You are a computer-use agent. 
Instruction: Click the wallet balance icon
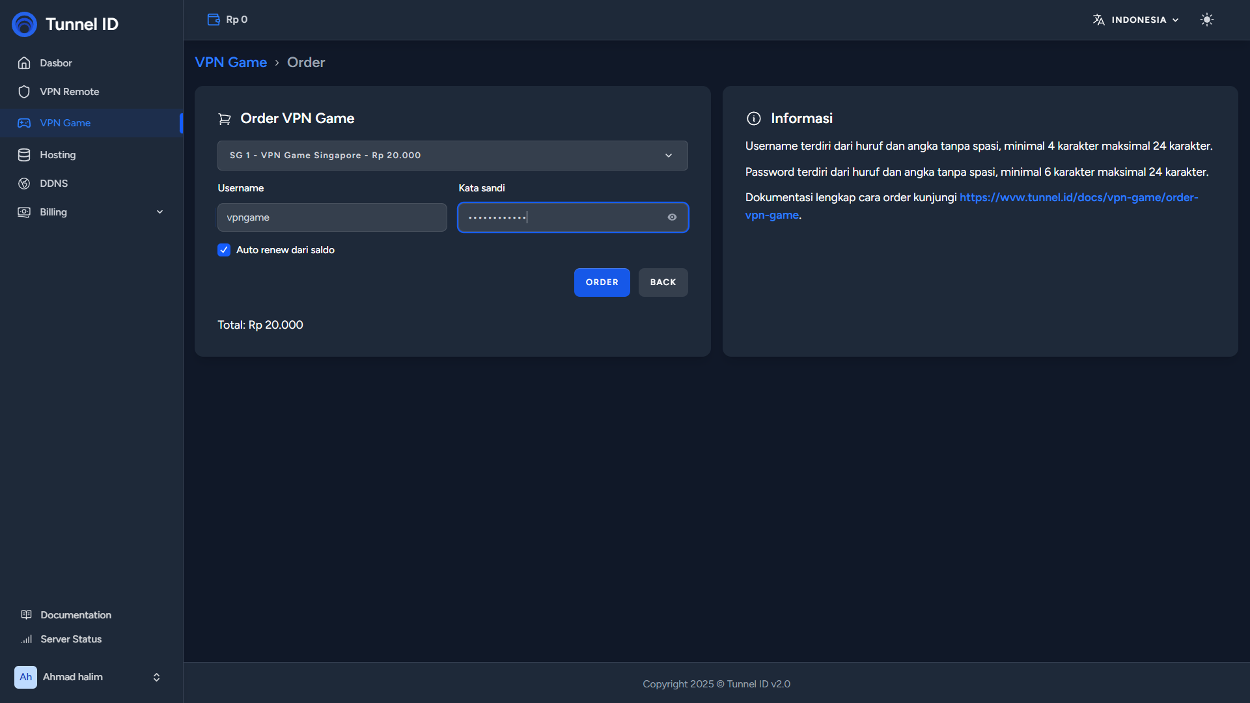coord(214,20)
